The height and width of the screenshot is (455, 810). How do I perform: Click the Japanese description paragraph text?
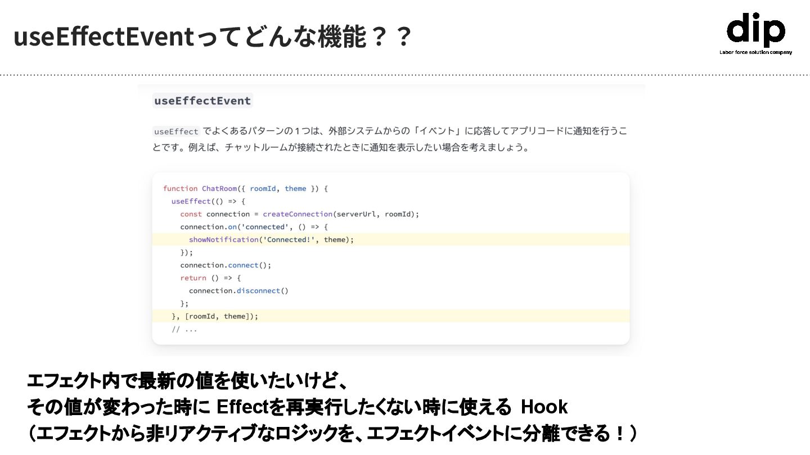[x=389, y=140]
